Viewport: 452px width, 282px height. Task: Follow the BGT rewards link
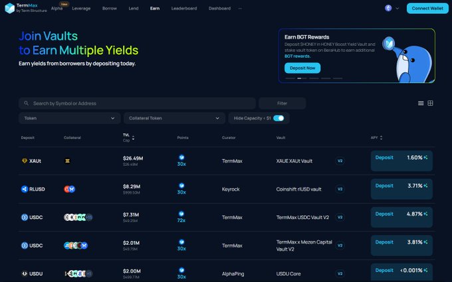[x=298, y=56]
